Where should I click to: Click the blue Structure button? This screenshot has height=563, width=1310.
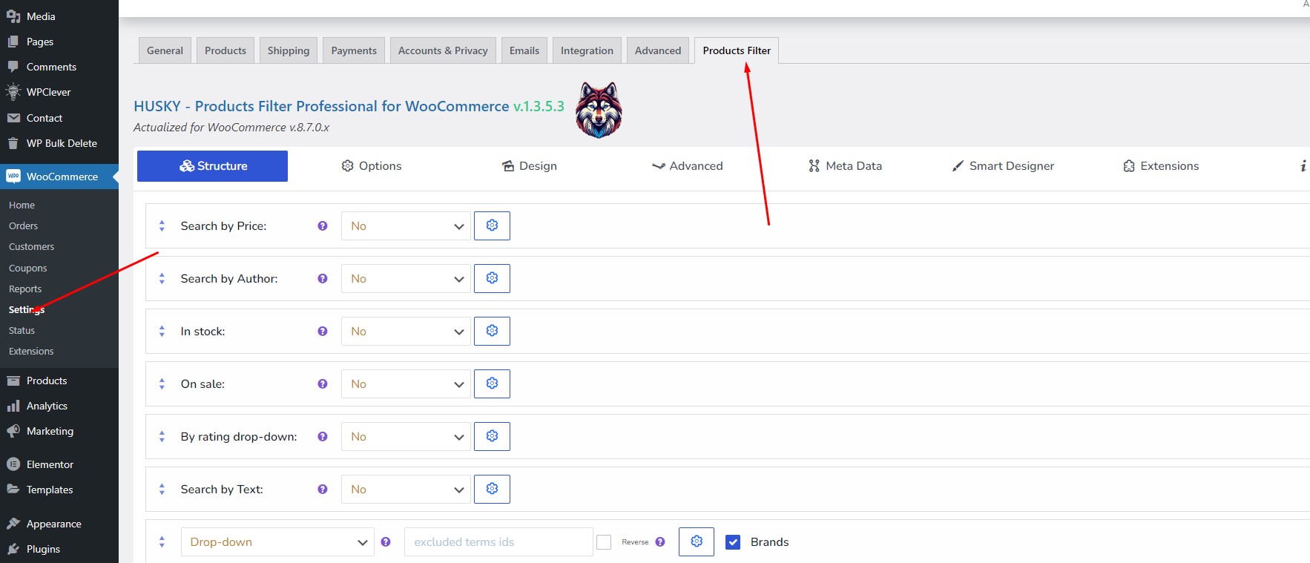(x=212, y=166)
